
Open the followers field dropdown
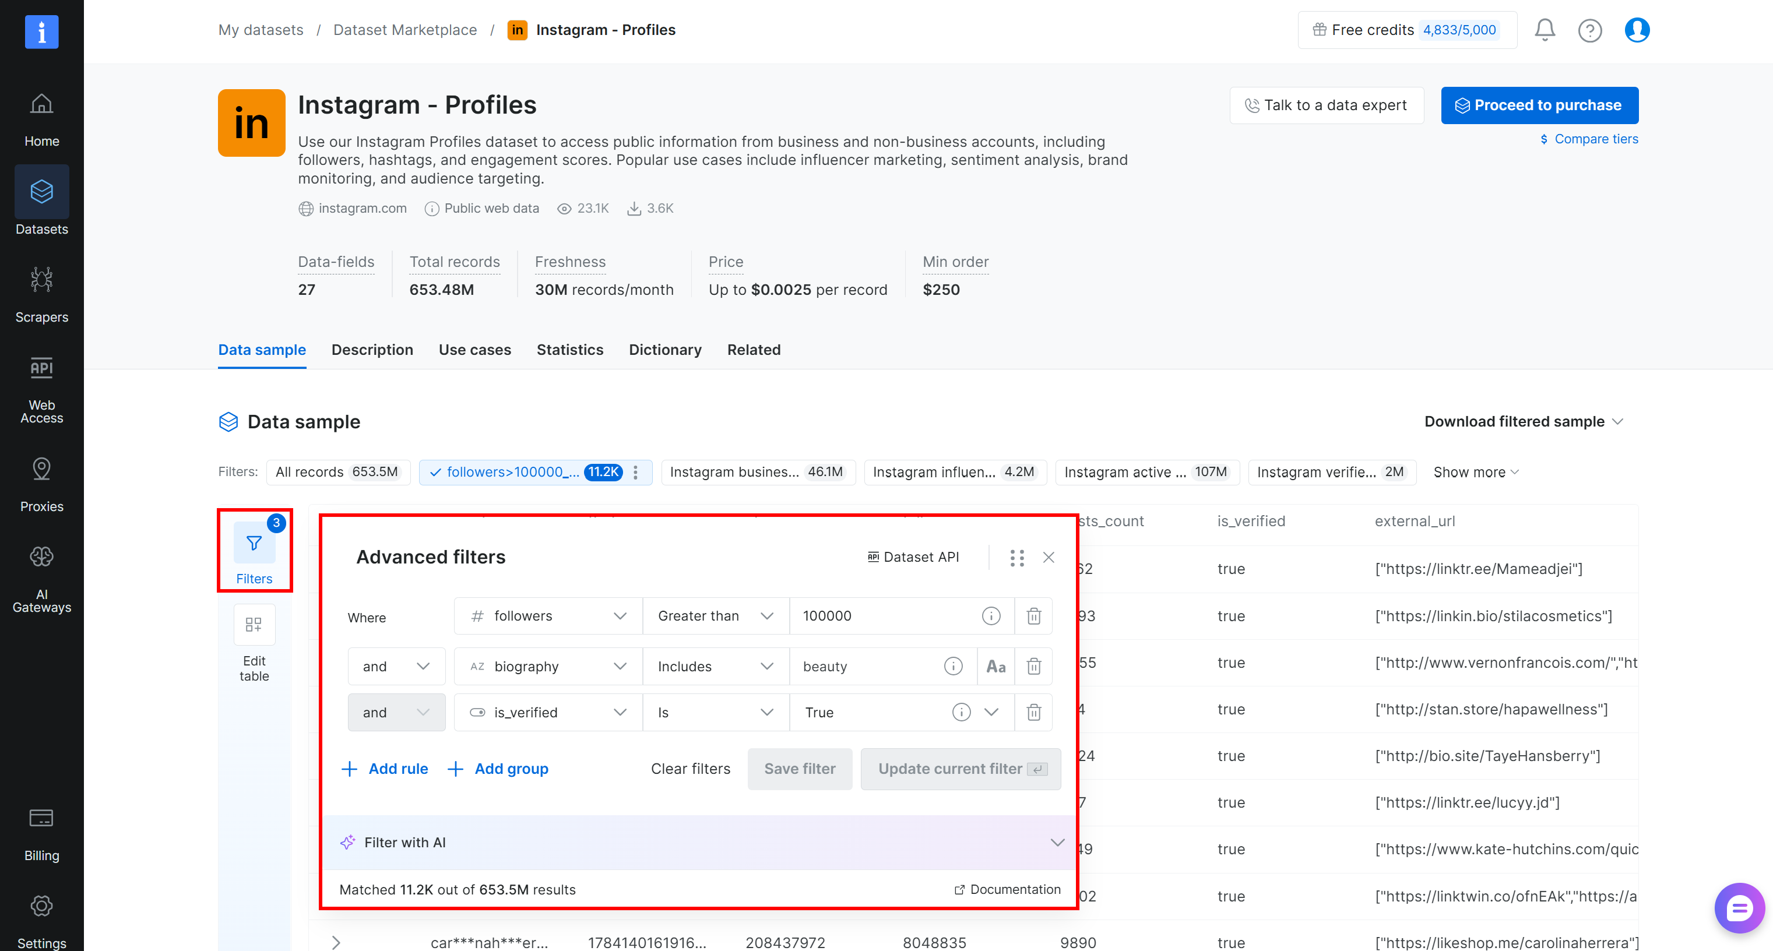548,616
